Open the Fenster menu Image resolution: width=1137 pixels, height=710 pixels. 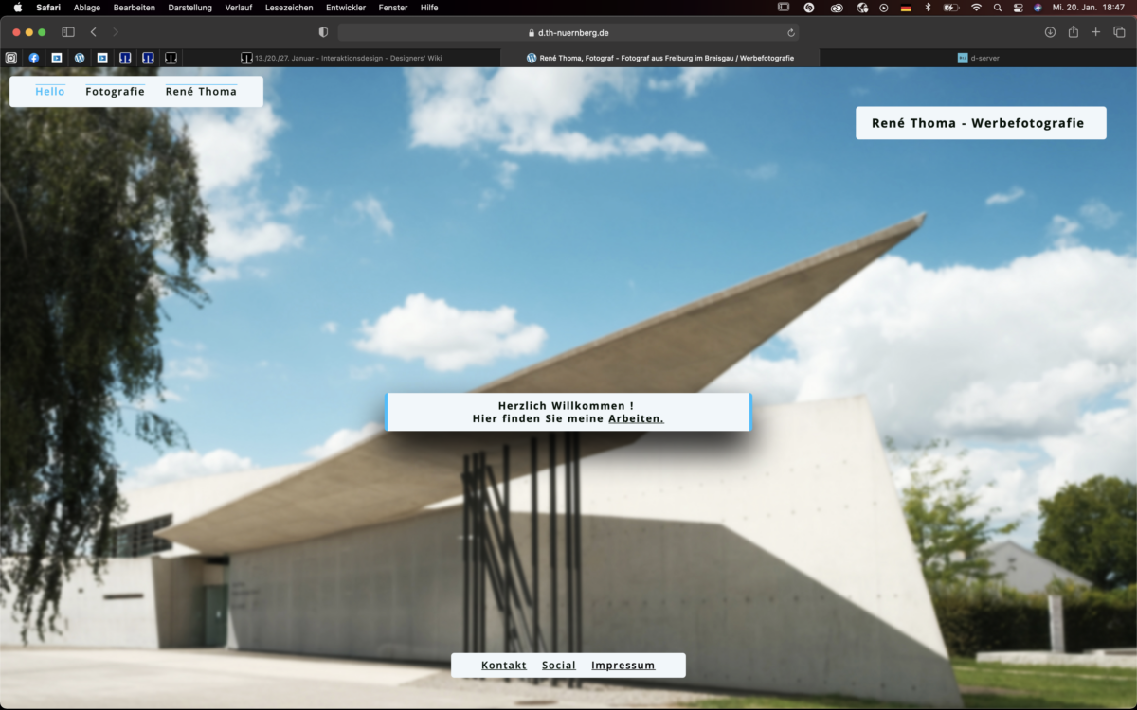[x=393, y=8]
